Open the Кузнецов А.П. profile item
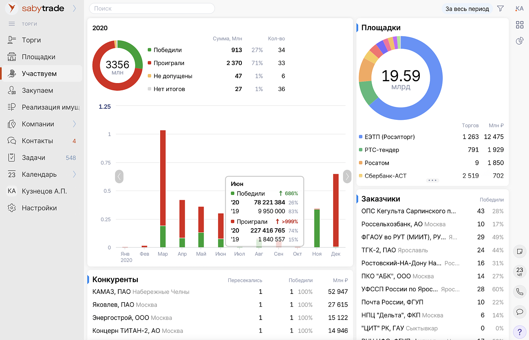 coord(42,191)
